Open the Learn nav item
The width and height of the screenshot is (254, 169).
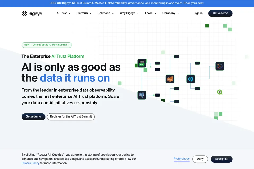pos(149,13)
